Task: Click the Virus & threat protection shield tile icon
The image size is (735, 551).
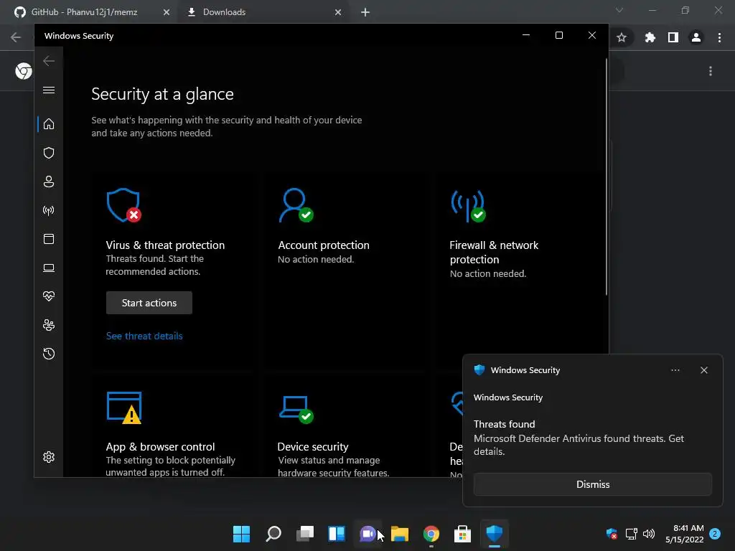Action: point(123,205)
